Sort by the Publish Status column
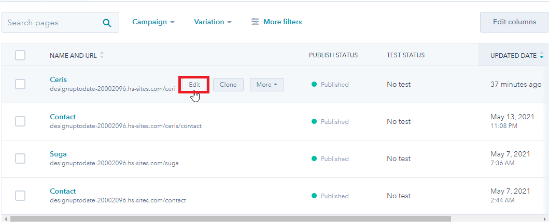The height and width of the screenshot is (222, 549). coord(333,55)
